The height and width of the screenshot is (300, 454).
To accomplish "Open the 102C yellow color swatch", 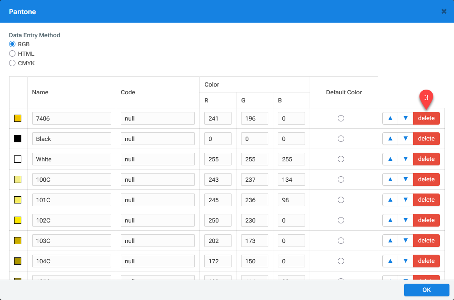I will click(x=18, y=220).
